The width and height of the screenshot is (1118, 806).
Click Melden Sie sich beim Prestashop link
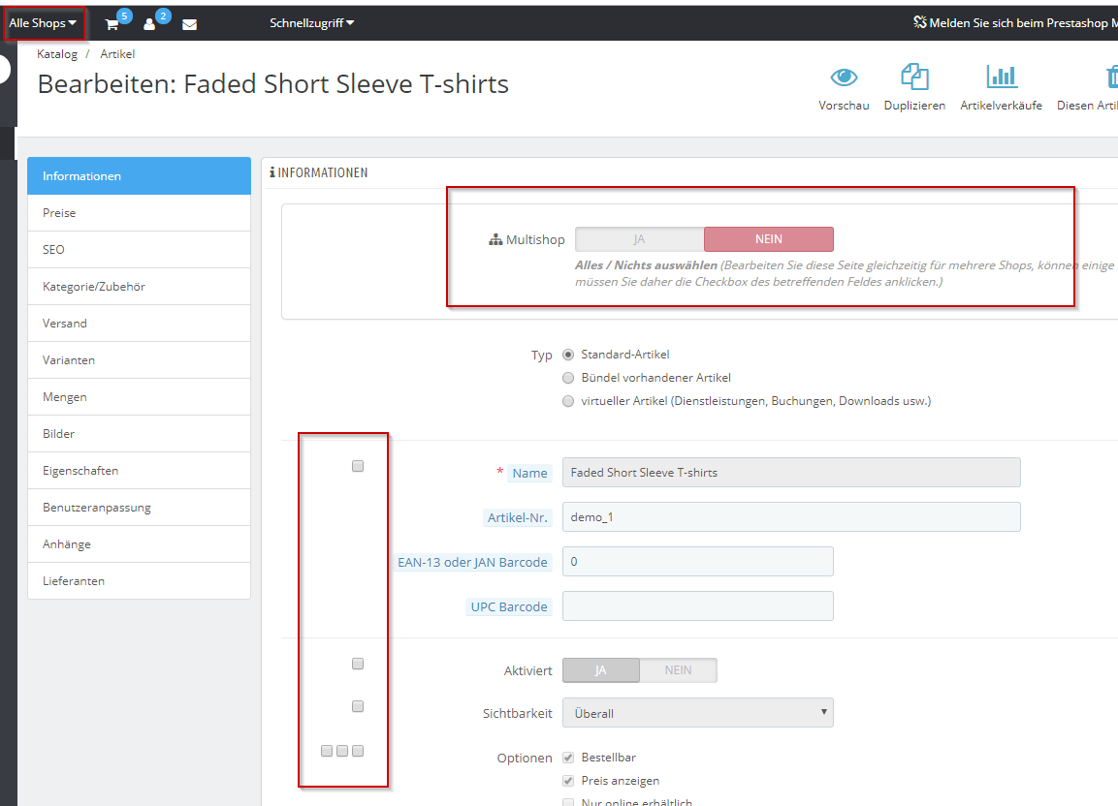[x=1015, y=23]
